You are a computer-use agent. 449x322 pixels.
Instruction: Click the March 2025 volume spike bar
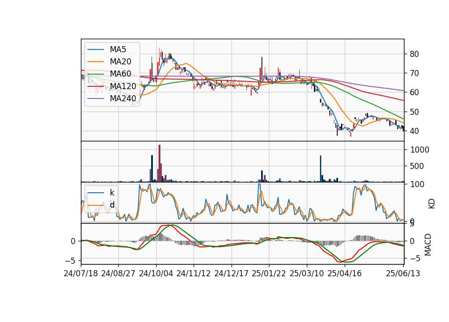[321, 168]
